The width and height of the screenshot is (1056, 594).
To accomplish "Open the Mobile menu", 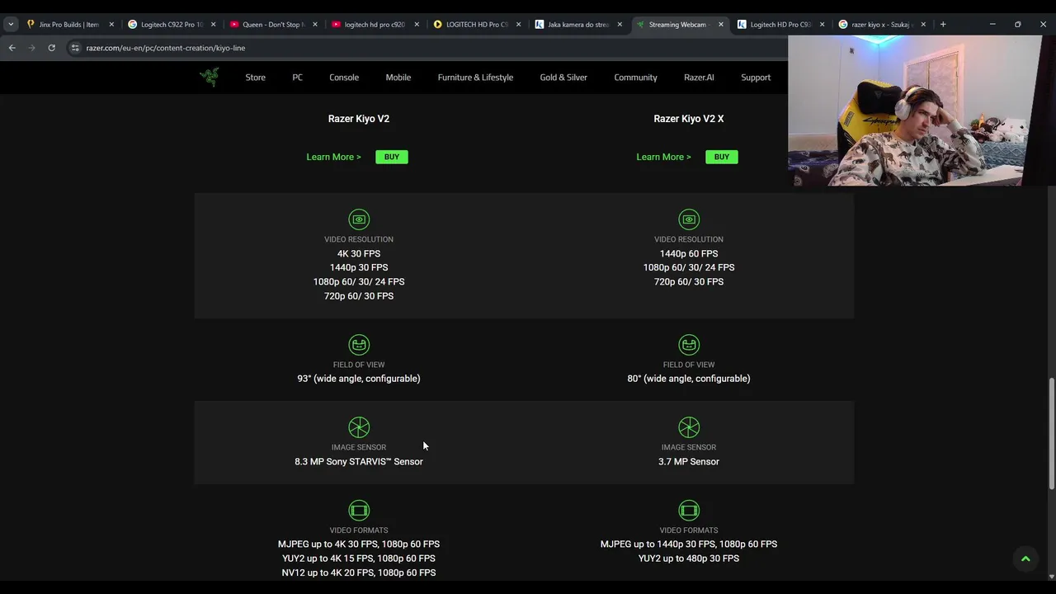I will [x=398, y=78].
